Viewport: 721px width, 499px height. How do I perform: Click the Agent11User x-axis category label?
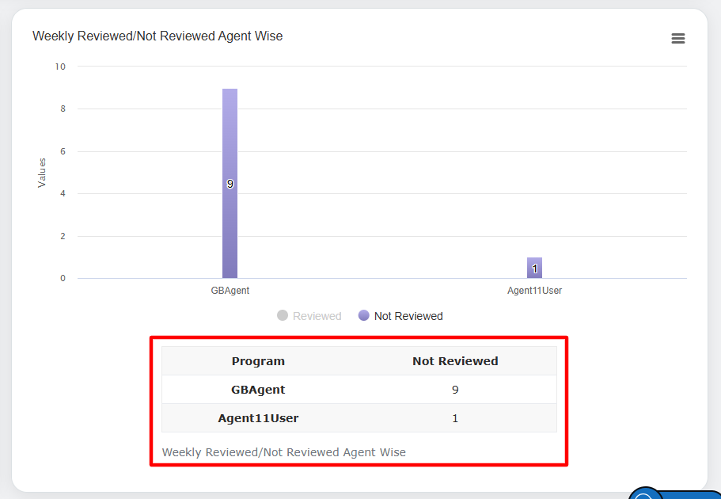(534, 291)
